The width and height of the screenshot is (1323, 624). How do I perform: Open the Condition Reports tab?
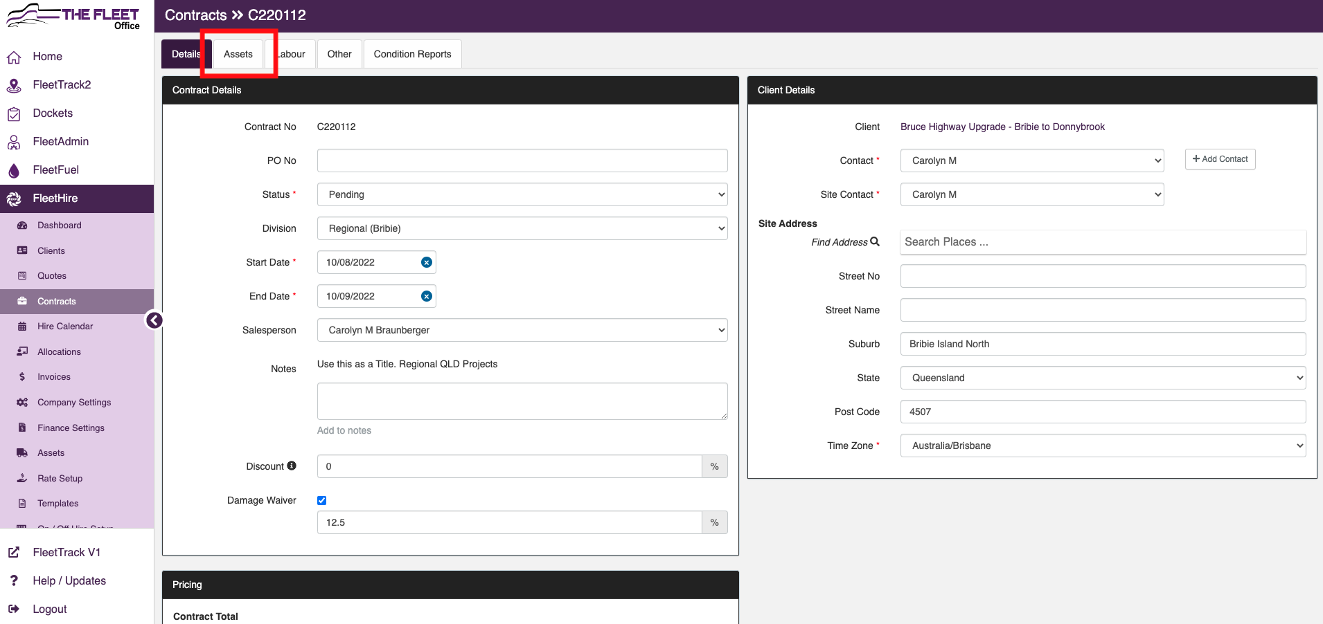coord(412,54)
